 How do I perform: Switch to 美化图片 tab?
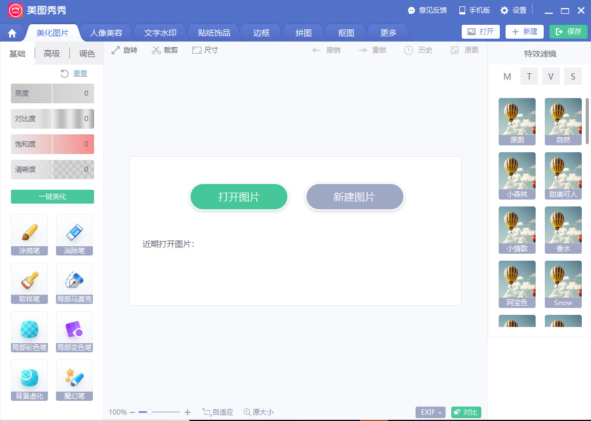[x=53, y=33]
